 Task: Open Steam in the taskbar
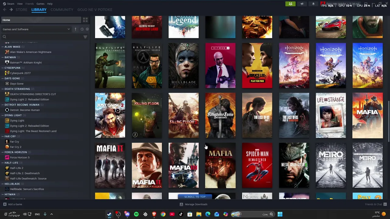pyautogui.click(x=109, y=214)
